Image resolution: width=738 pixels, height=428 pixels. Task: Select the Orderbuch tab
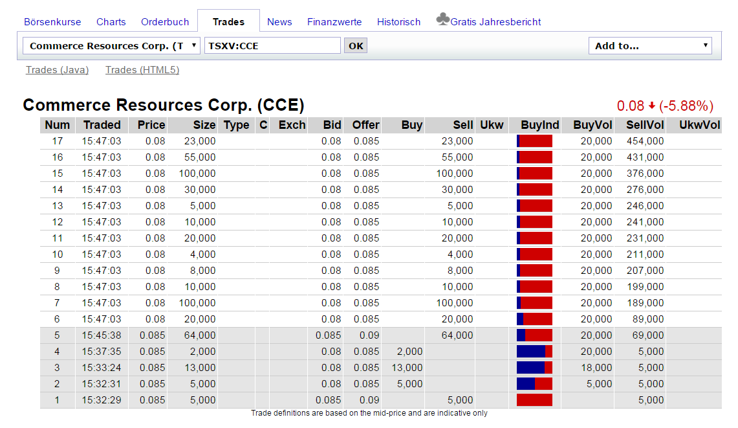tap(165, 21)
